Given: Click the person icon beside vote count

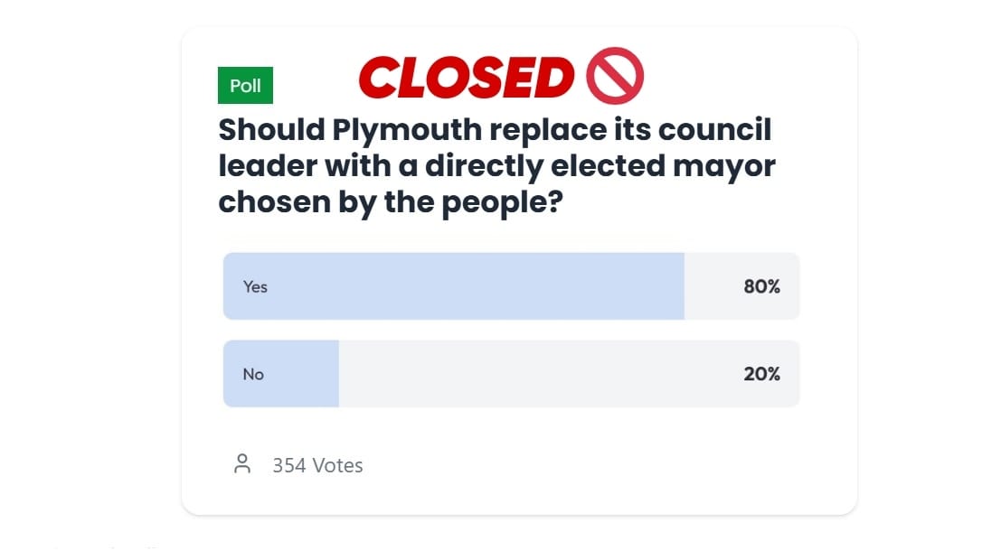Looking at the screenshot, I should click(242, 463).
